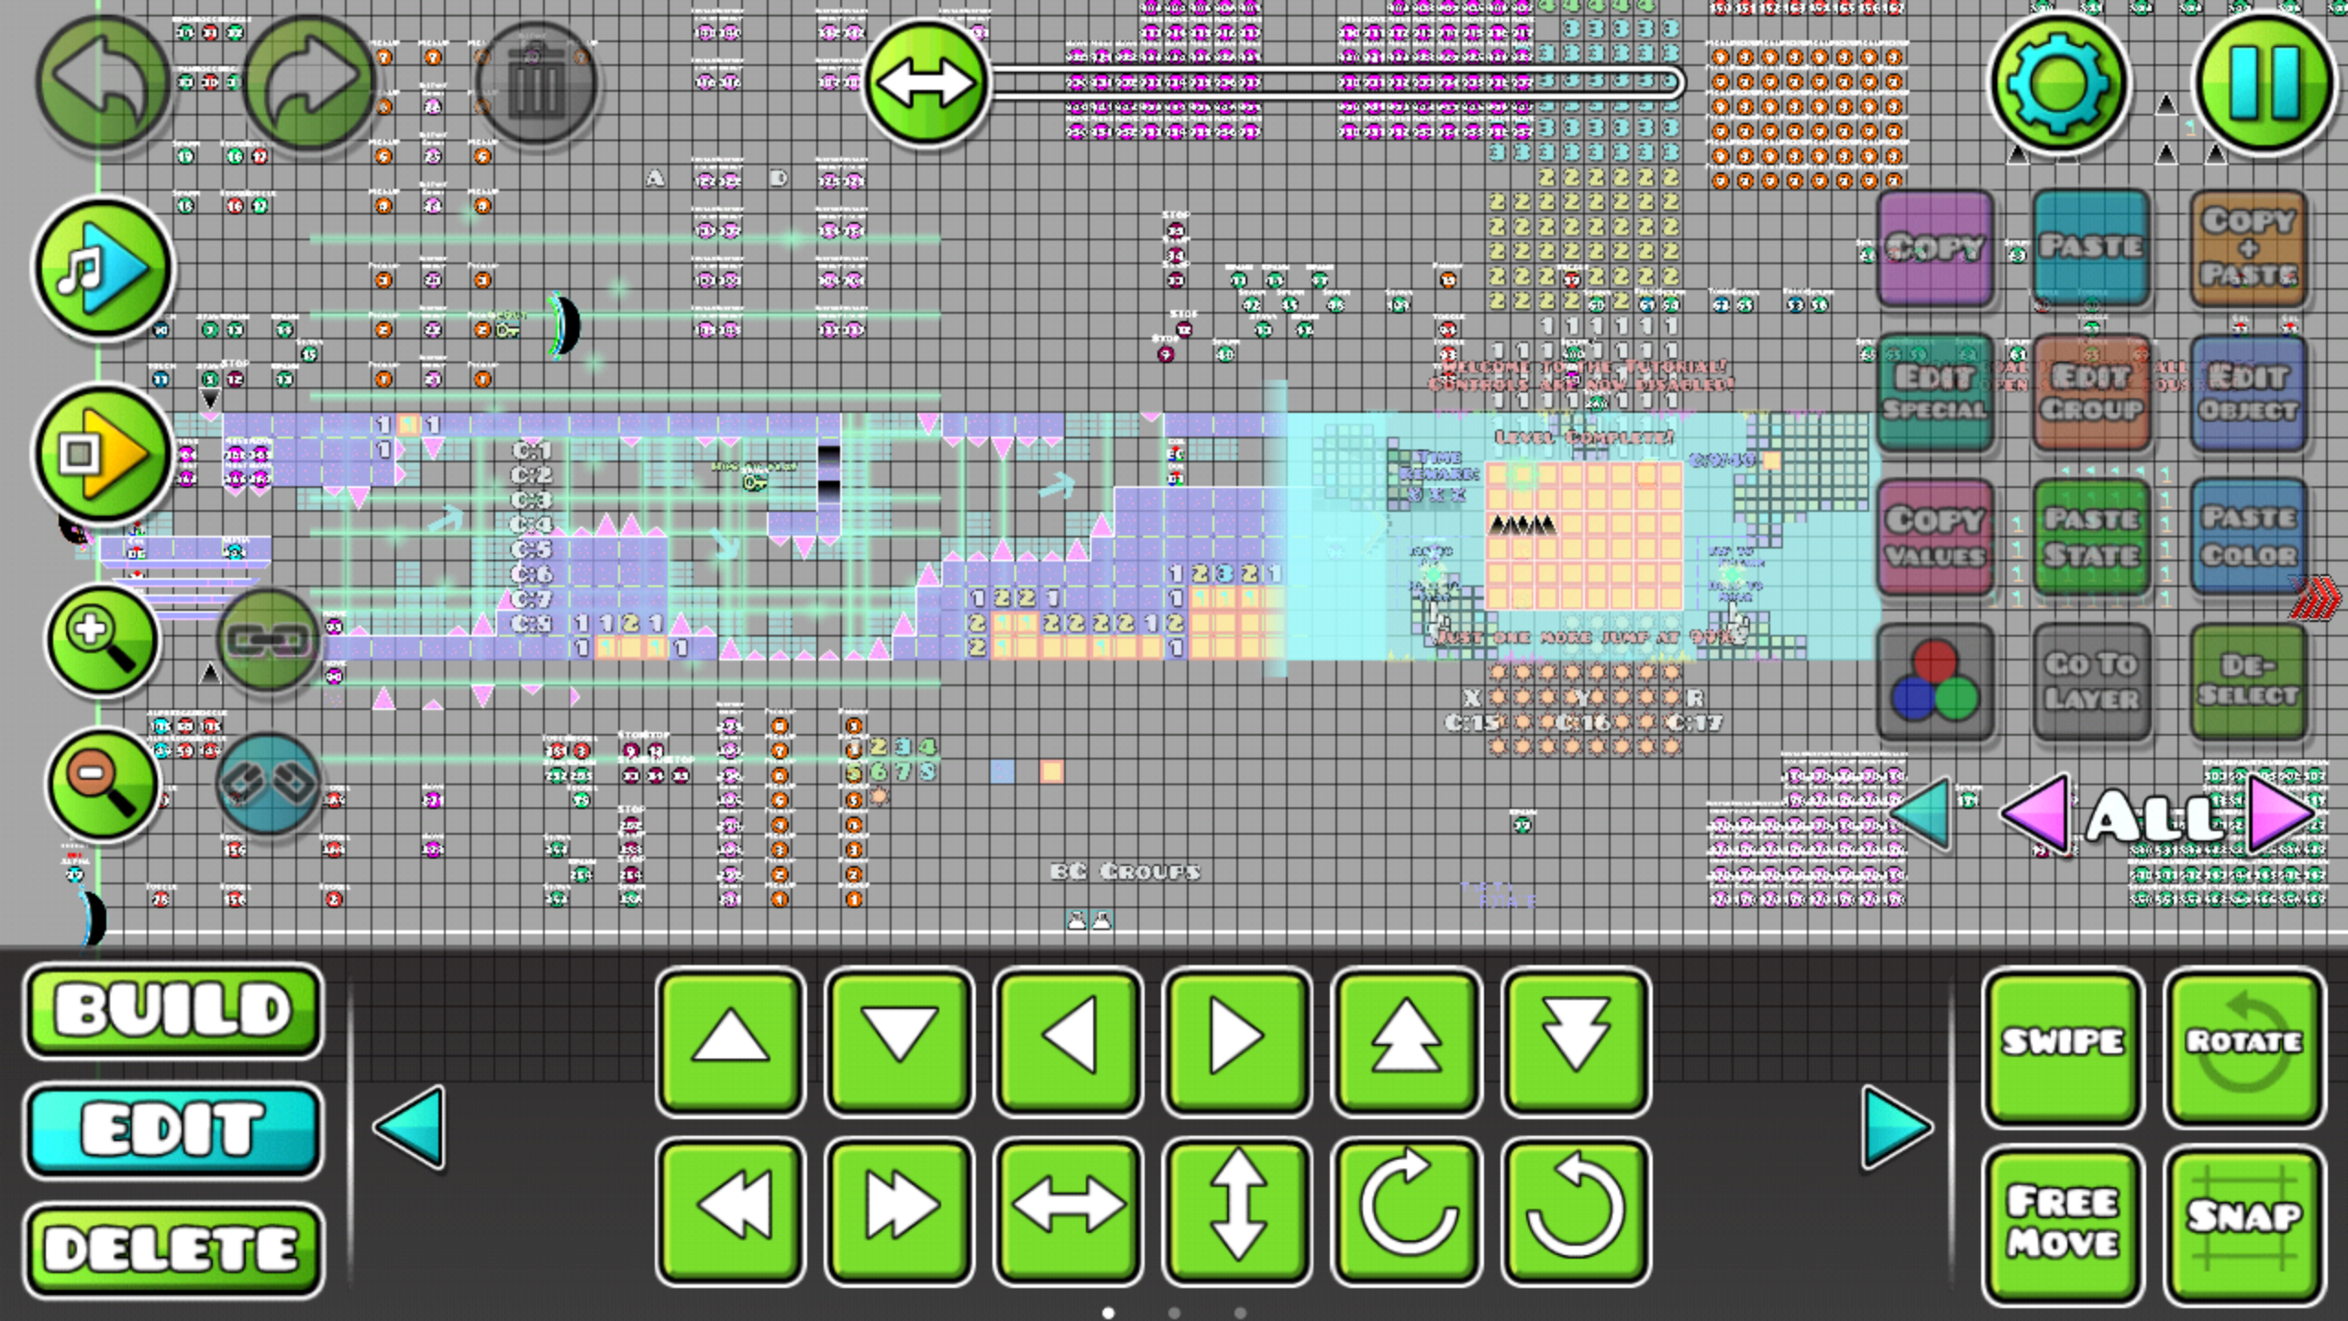Toggle Swipe mode
This screenshot has width=2348, height=1321.
[2062, 1049]
